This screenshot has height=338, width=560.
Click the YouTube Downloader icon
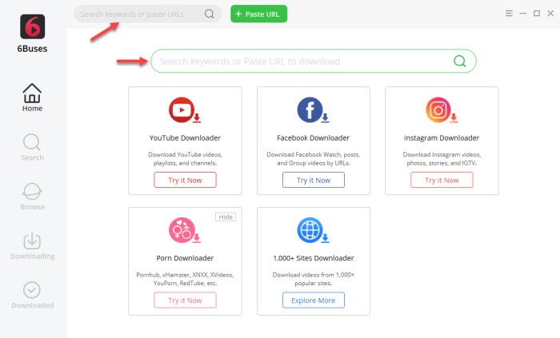pos(185,109)
